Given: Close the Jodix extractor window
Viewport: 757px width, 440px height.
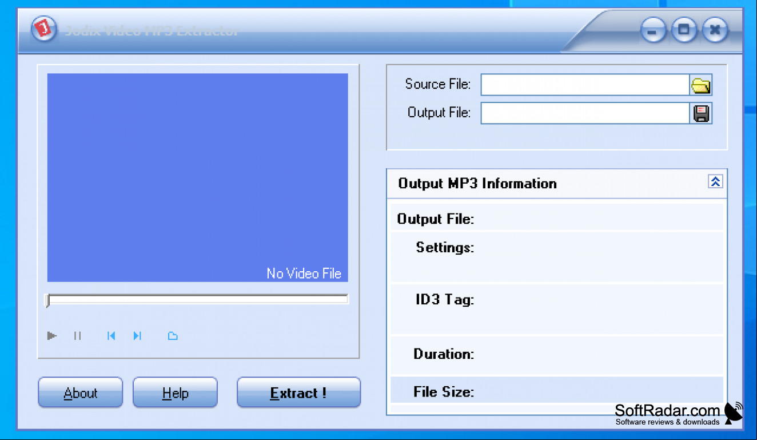Looking at the screenshot, I should pos(715,29).
